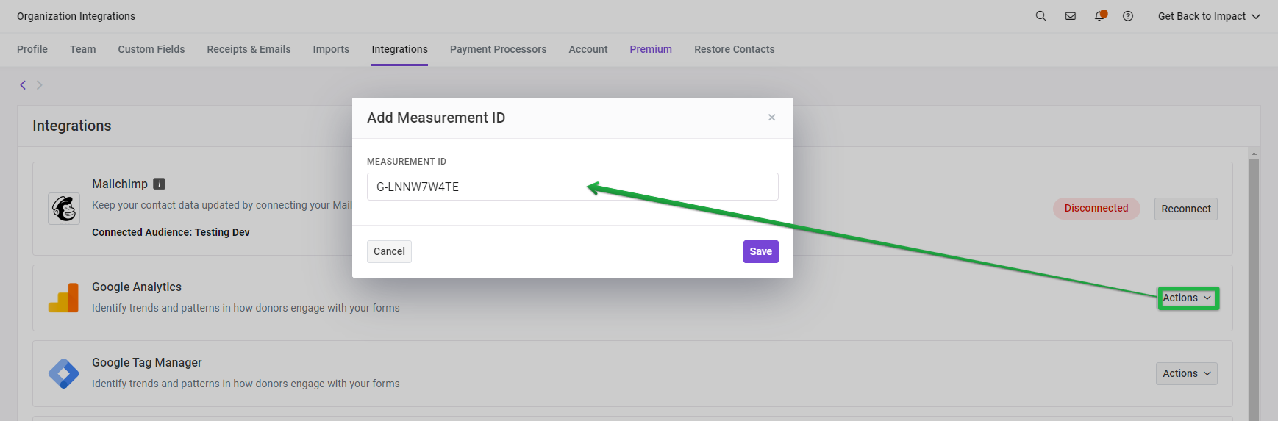1278x421 pixels.
Task: Click the Google Analytics logo
Action: (x=64, y=298)
